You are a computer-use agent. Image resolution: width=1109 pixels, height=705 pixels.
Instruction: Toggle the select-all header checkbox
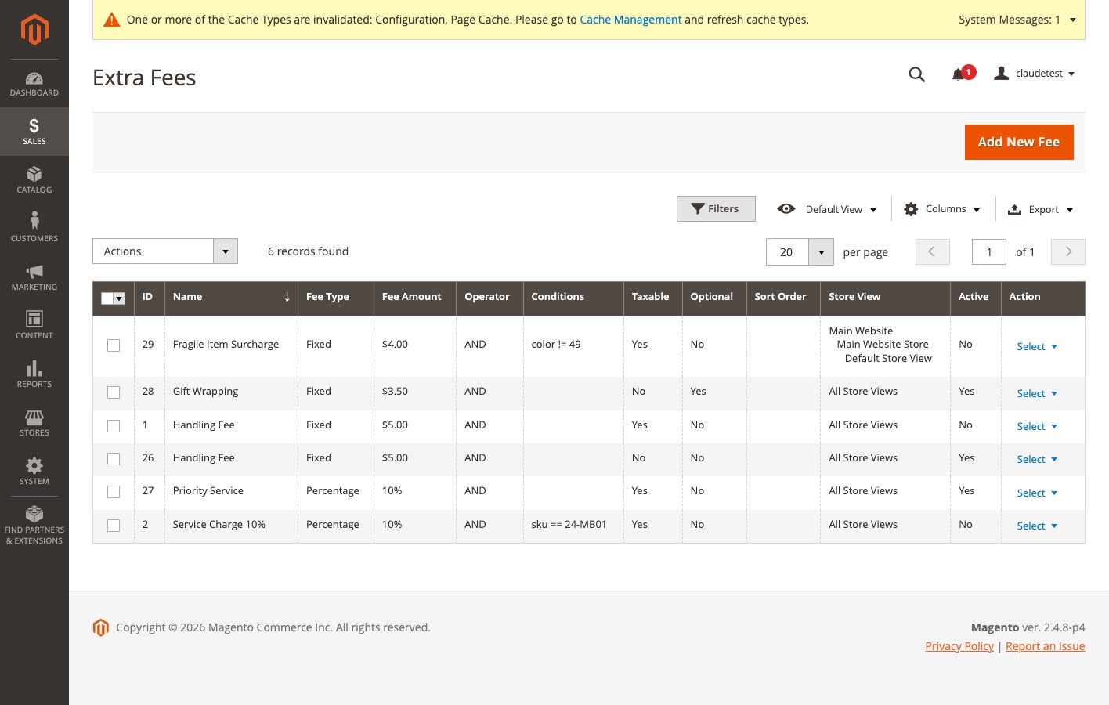tap(107, 298)
